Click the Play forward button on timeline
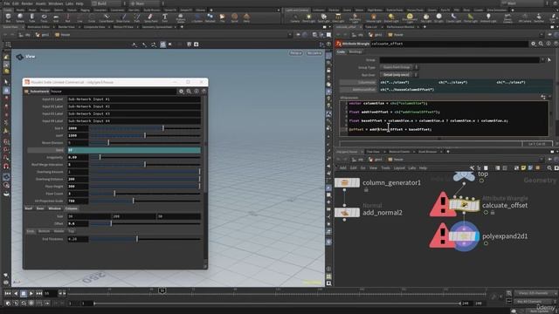The height and width of the screenshot is (314, 559). coord(31,293)
